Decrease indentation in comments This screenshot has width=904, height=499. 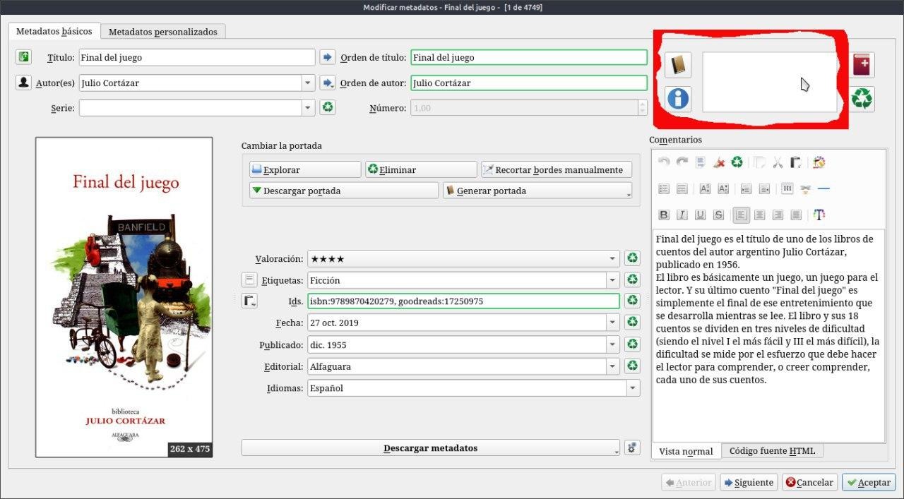(x=764, y=188)
